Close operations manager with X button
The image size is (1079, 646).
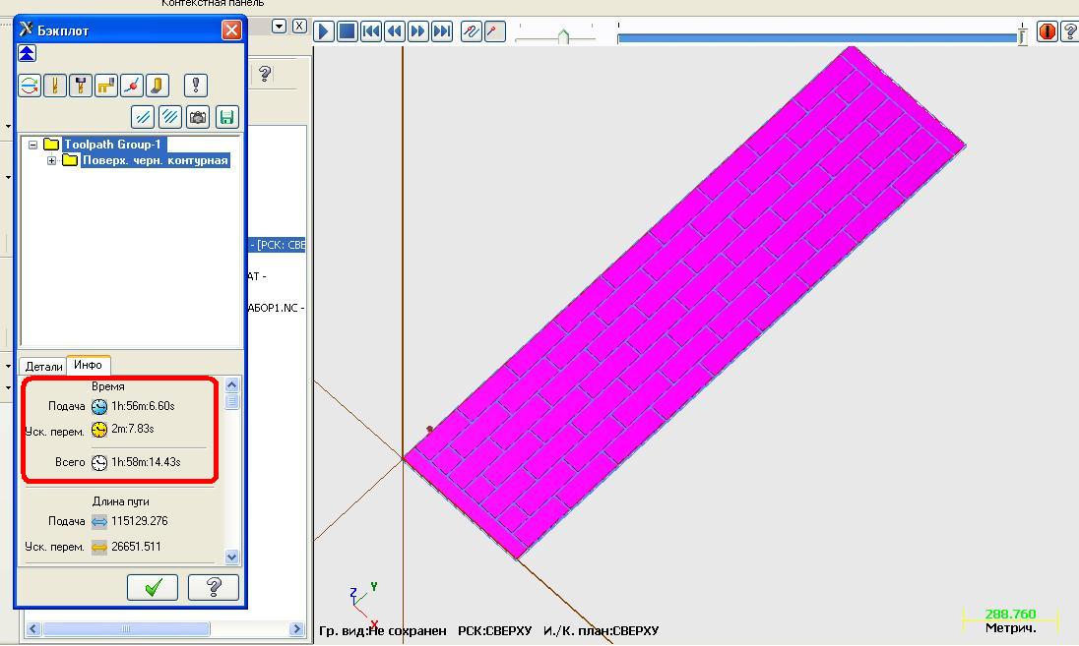[299, 27]
